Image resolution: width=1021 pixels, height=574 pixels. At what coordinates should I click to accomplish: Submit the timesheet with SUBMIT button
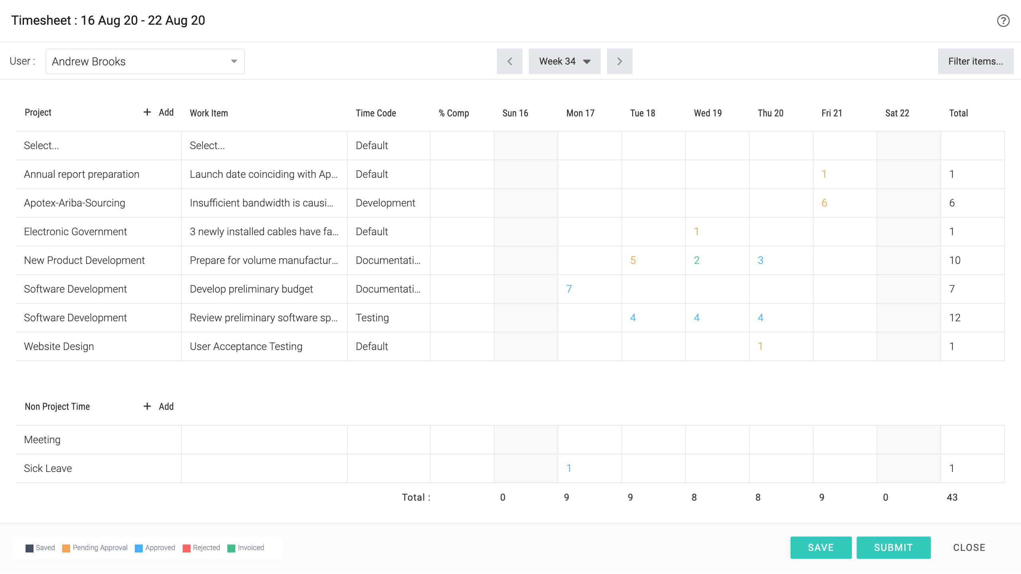click(x=893, y=547)
